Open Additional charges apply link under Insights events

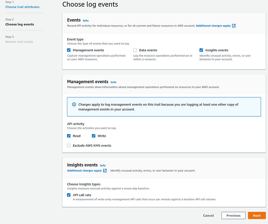(x=84, y=171)
